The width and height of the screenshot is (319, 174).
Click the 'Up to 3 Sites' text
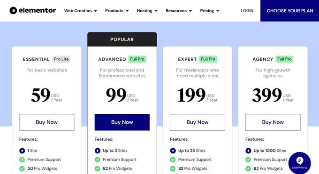115,151
